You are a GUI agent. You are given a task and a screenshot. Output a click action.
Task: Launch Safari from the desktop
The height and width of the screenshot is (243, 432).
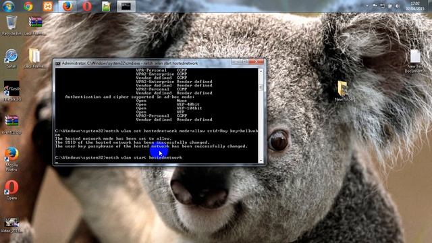click(11, 59)
